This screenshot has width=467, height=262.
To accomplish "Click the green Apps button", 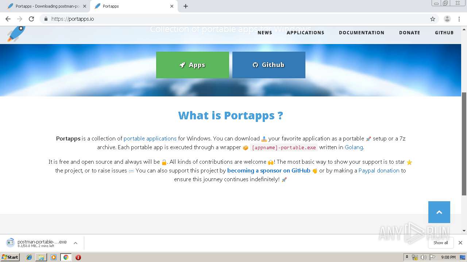I will tap(193, 65).
